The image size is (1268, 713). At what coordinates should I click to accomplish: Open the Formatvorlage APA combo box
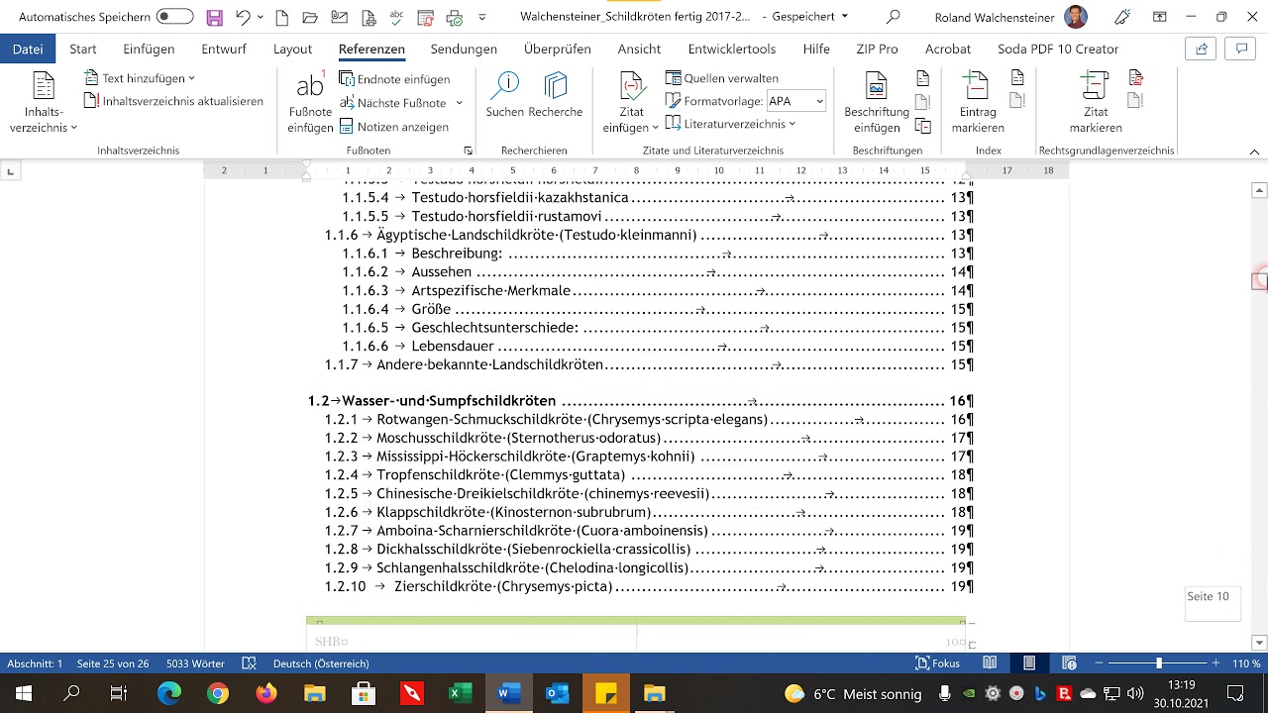(x=796, y=101)
